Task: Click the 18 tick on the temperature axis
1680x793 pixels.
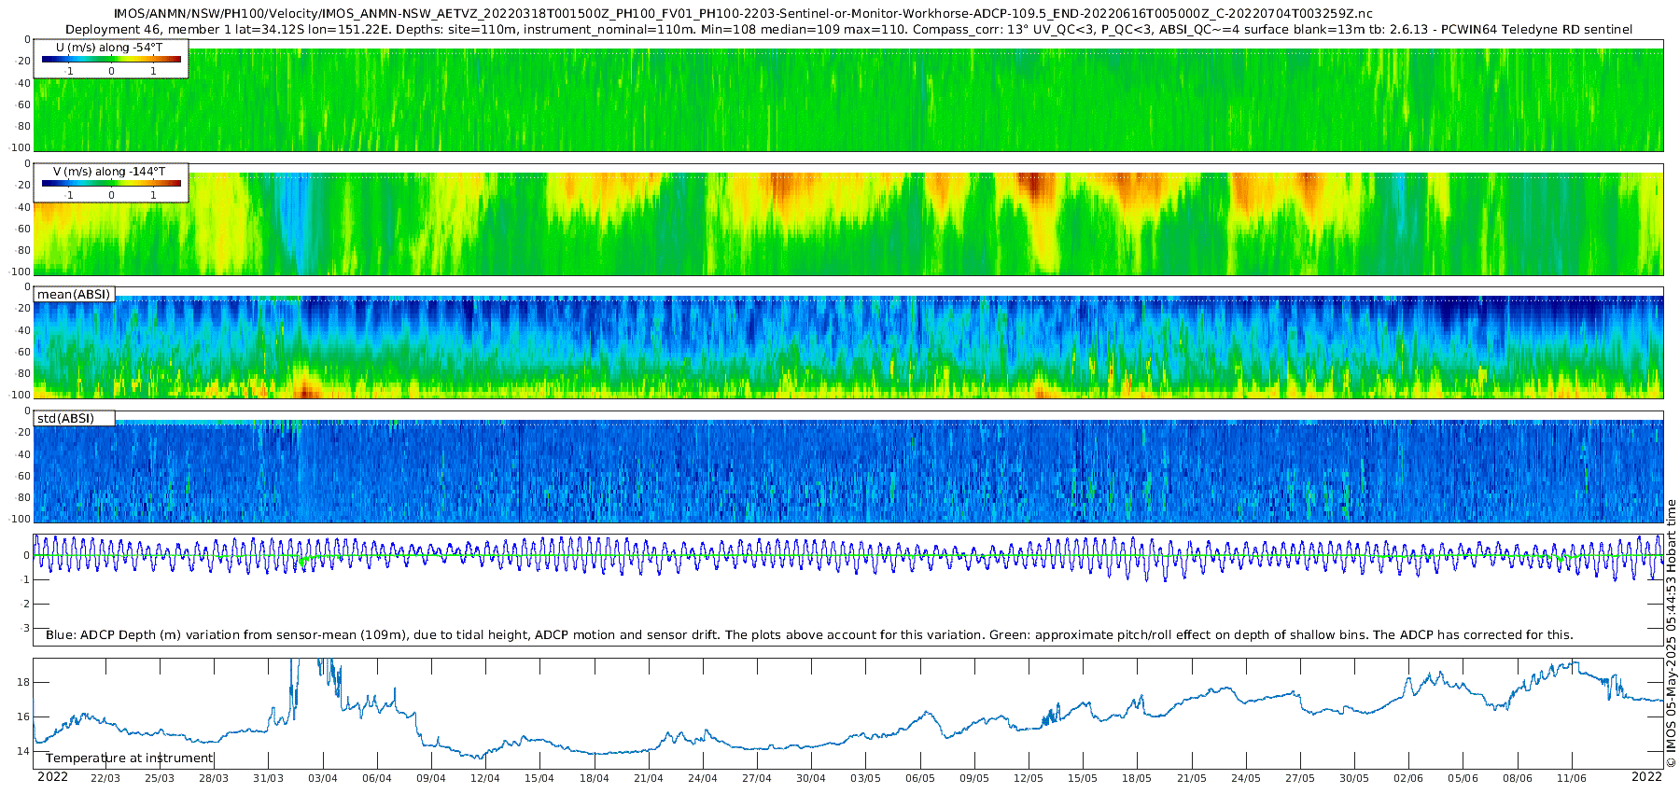Action: coord(23,683)
